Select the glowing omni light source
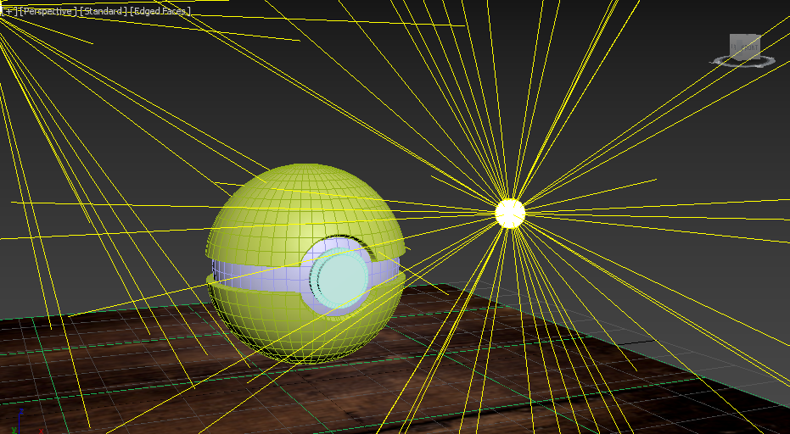Viewport: 790px width, 434px height. click(510, 213)
